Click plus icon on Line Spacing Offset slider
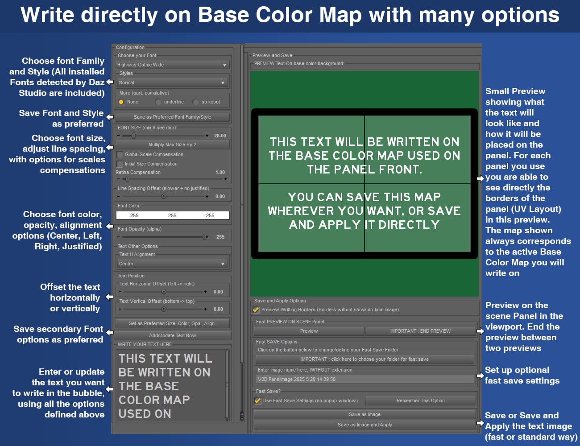Screen dimensions: 580x446 [x=207, y=196]
